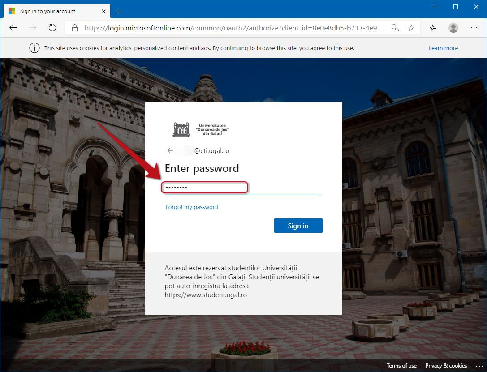Click the address bar URL text
Viewport: 487px width, 372px height.
(x=233, y=28)
